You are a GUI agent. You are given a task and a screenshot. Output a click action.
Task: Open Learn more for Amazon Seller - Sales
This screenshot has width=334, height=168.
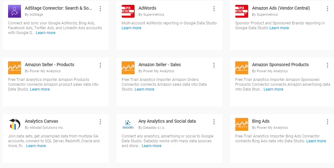[x=144, y=89]
